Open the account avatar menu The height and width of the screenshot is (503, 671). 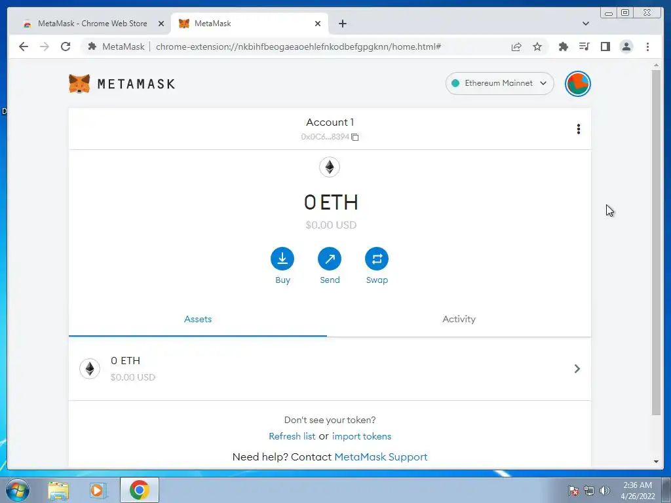pyautogui.click(x=578, y=83)
